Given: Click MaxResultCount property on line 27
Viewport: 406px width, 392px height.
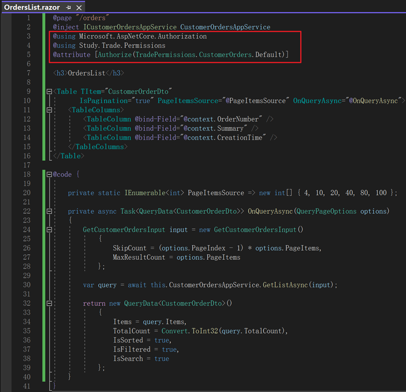Looking at the screenshot, I should coord(139,257).
